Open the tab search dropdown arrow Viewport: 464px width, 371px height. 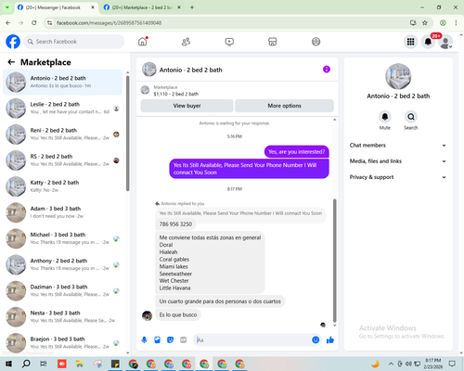tap(6, 7)
